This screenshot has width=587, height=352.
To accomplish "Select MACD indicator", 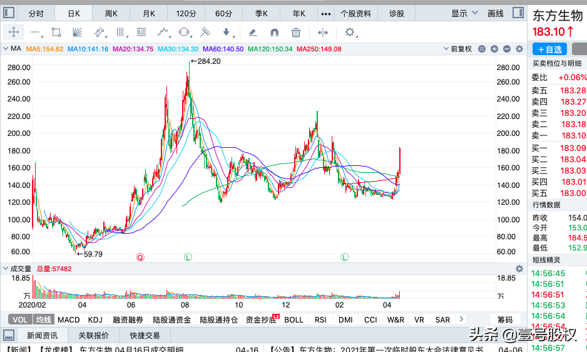I will (x=68, y=320).
